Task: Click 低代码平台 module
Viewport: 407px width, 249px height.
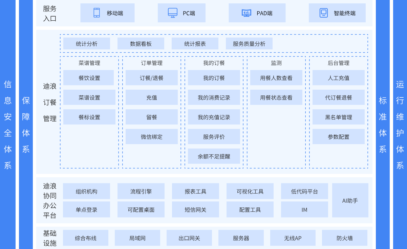Action: tap(304, 191)
